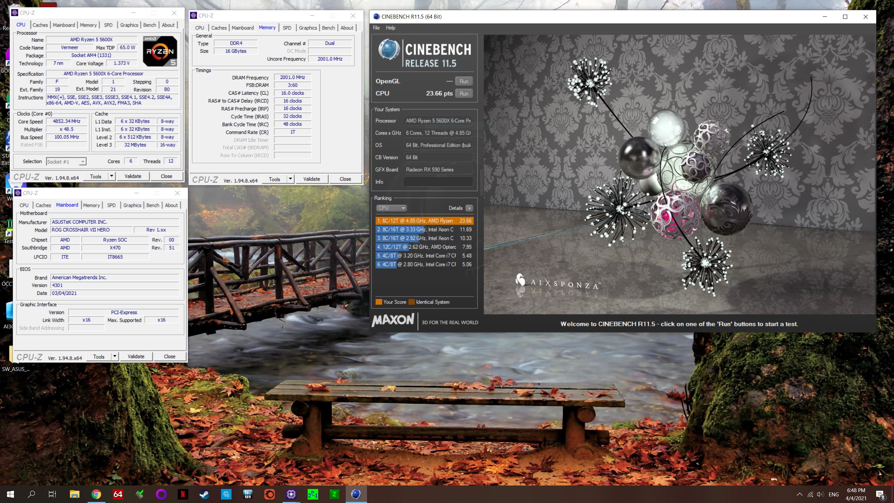Open HWiNFO-style bars icon on taskbar
Viewport: 894px width, 503px height.
coord(248,494)
